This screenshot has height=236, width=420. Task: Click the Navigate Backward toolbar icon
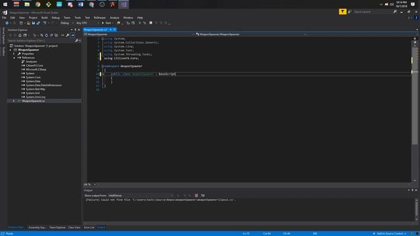(x=7, y=24)
